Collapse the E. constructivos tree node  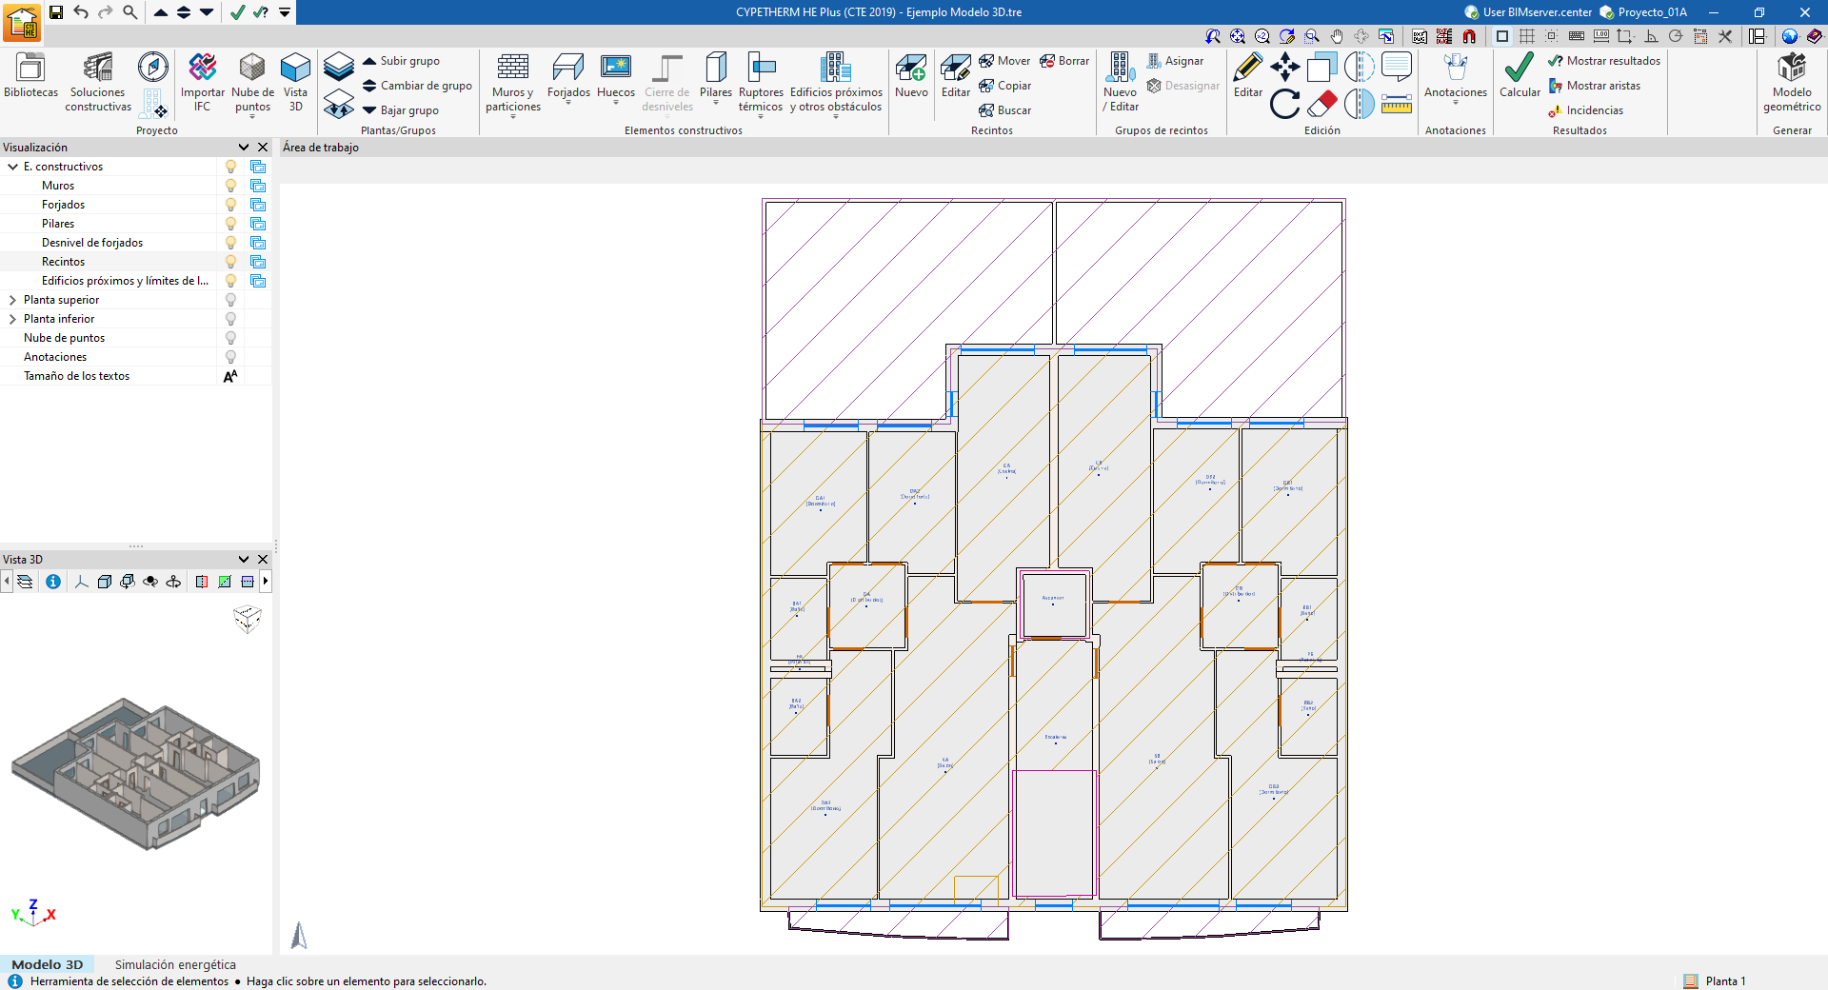[x=13, y=167]
